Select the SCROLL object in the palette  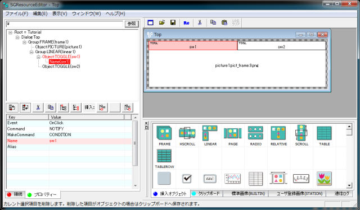pyautogui.click(x=301, y=136)
